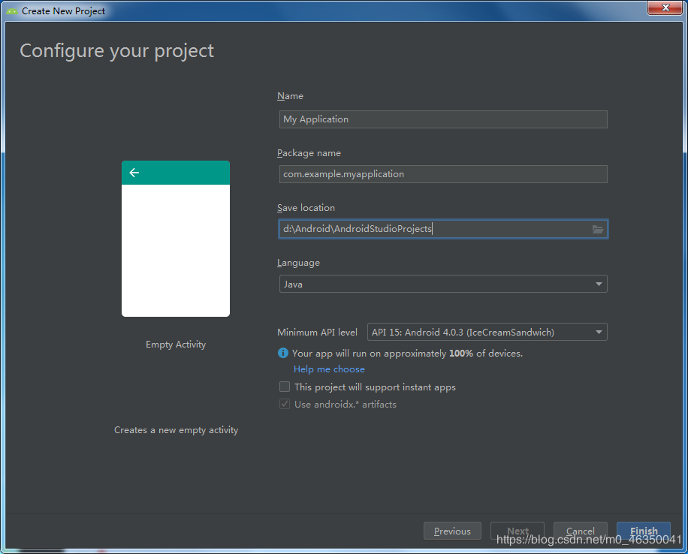Open the API 15 Android 4.0.3 dropdown

tap(487, 332)
